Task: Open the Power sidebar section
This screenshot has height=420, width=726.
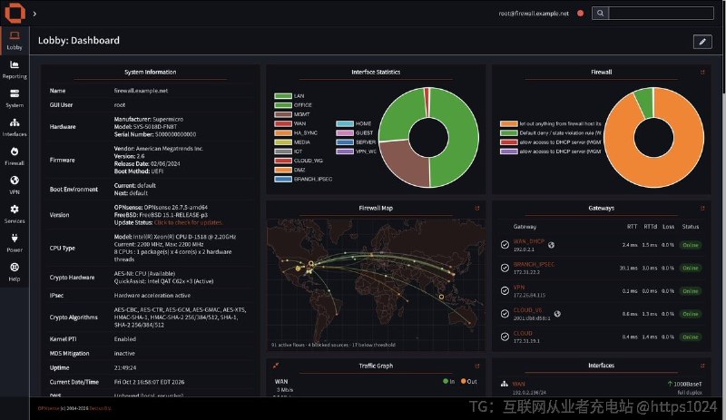Action: [15, 243]
